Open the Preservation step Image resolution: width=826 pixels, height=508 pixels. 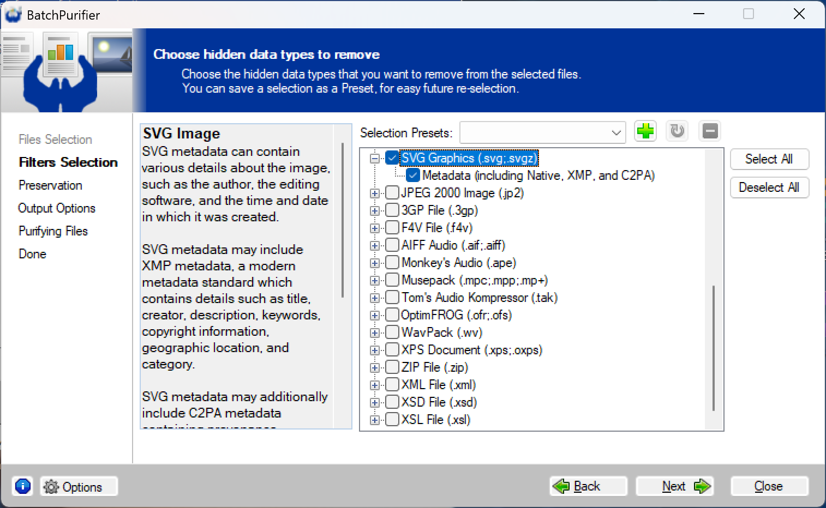(x=50, y=185)
